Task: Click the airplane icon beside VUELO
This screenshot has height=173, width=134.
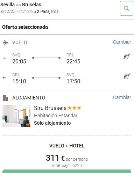Action: point(6,43)
